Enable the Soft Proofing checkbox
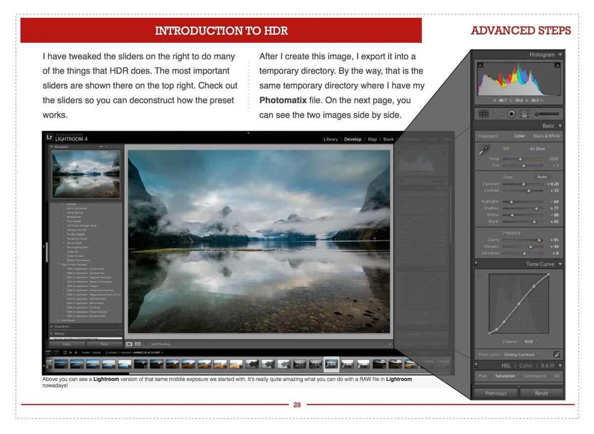 pos(148,344)
